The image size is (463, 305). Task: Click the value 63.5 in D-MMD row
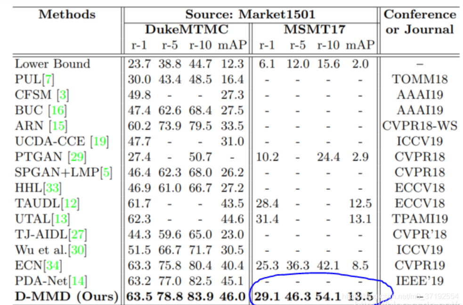coord(139,297)
